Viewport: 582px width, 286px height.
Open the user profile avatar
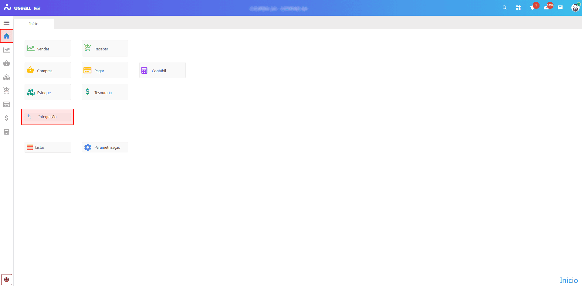(575, 8)
